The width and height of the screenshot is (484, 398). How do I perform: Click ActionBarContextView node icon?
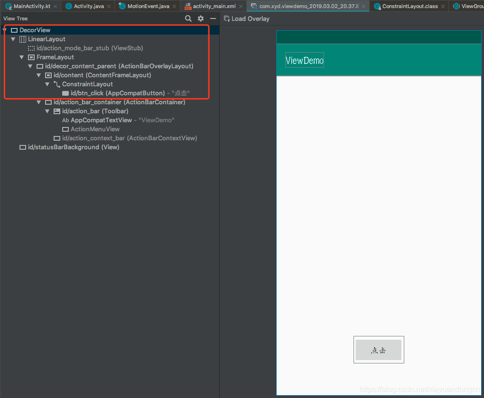(x=57, y=138)
